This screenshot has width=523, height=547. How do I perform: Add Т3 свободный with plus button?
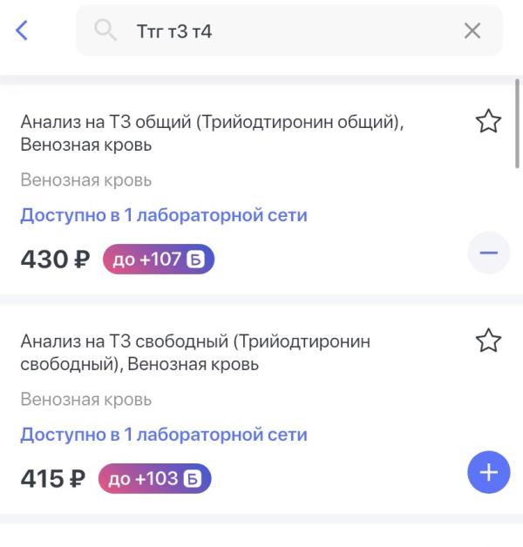pyautogui.click(x=488, y=473)
